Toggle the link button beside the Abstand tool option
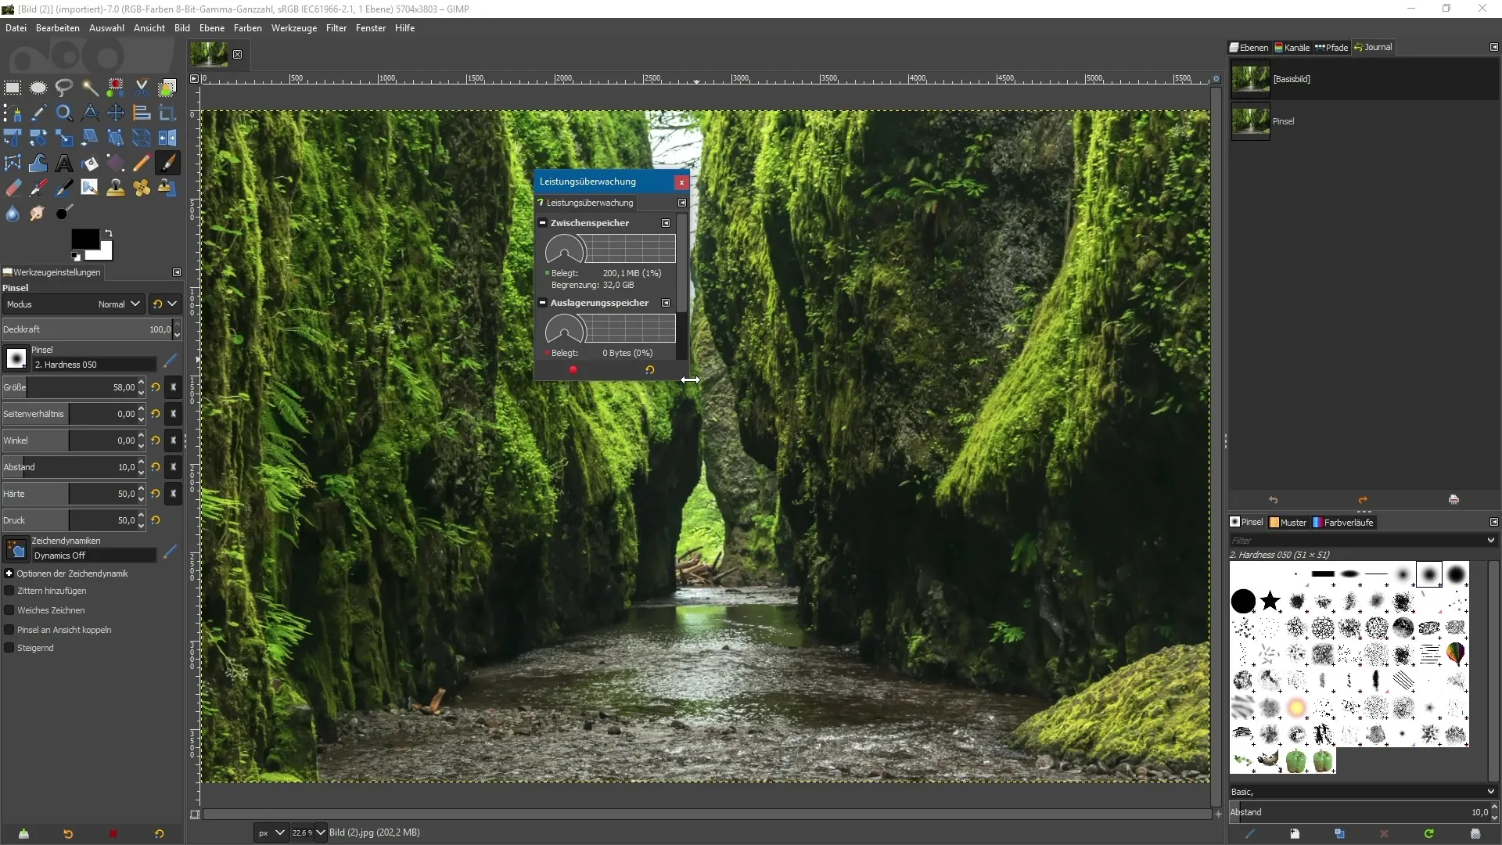 tap(174, 467)
